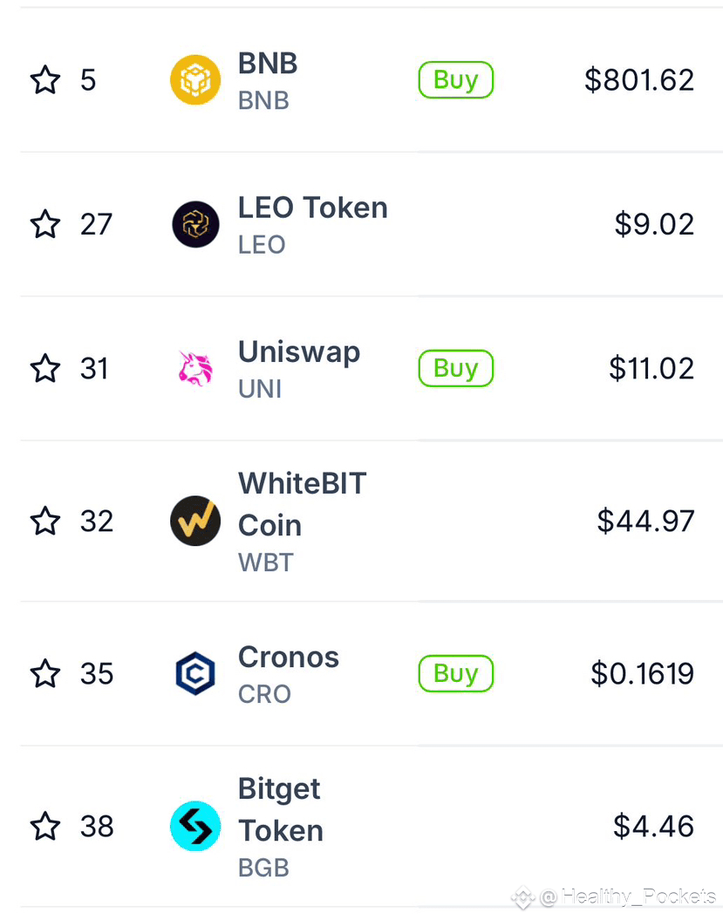
Task: Click the Cronos hexagon logo icon
Action: pos(195,673)
